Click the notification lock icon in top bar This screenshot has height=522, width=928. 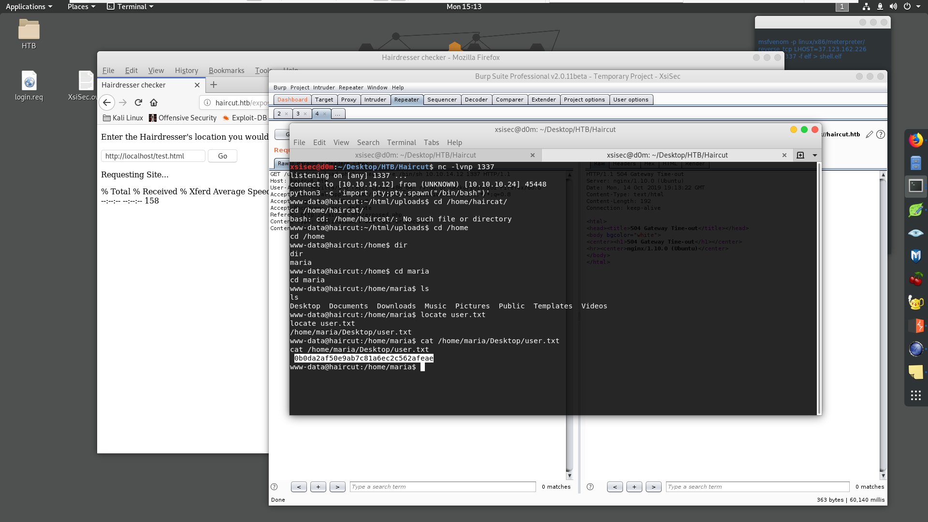pos(880,7)
